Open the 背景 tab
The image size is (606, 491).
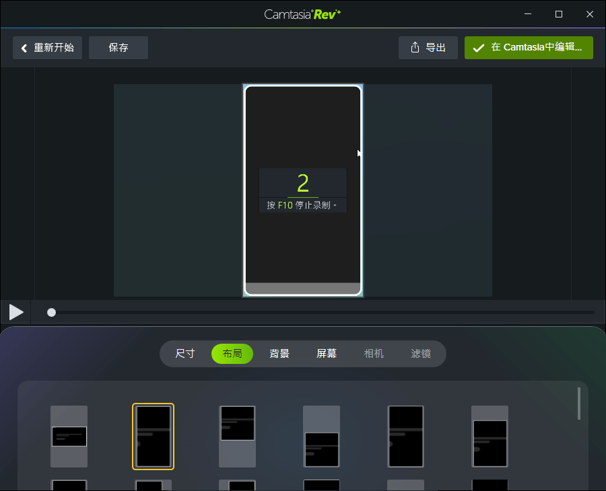279,354
